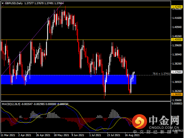
Task: Click the 26 Apr 2021 date marker
Action: click(x=43, y=135)
